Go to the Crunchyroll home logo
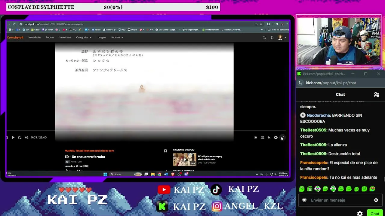385x216 pixels. (15, 37)
